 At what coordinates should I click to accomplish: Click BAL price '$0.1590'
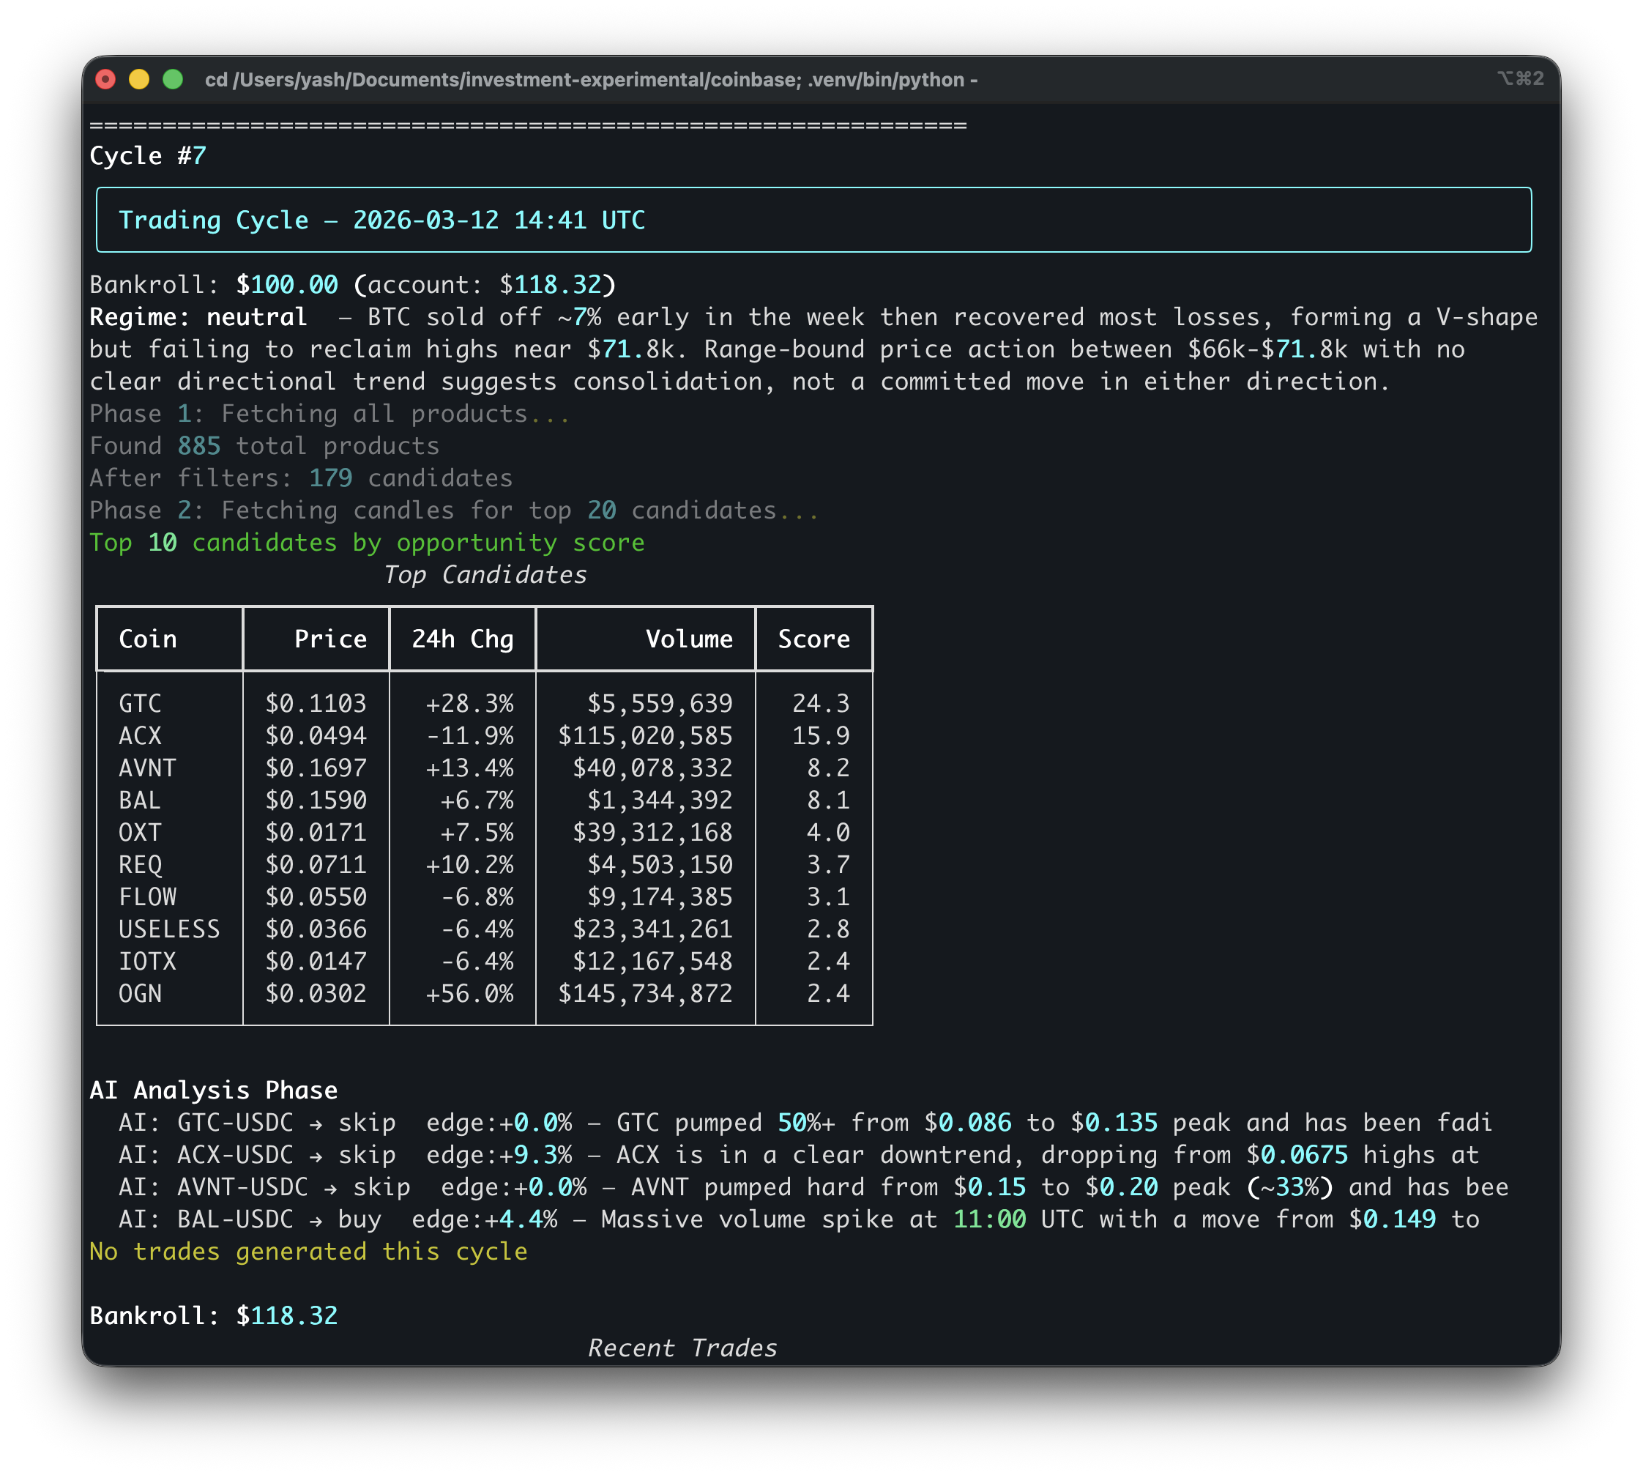pos(316,800)
